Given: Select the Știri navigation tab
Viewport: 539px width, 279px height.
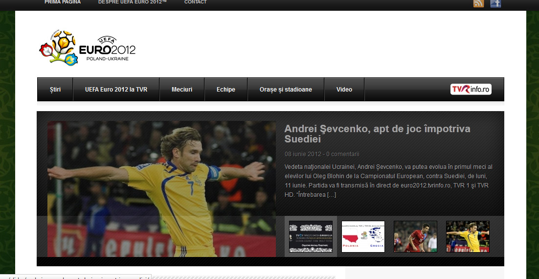Looking at the screenshot, I should (x=55, y=90).
